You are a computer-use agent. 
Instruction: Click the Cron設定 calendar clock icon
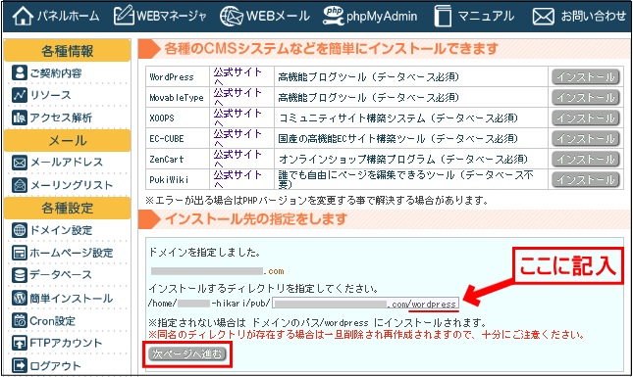[x=20, y=320]
